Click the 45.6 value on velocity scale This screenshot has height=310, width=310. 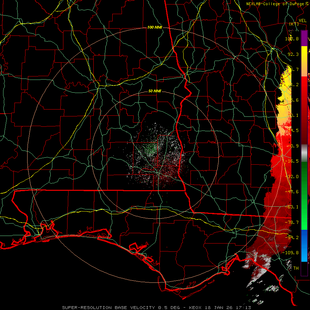coord(293,100)
